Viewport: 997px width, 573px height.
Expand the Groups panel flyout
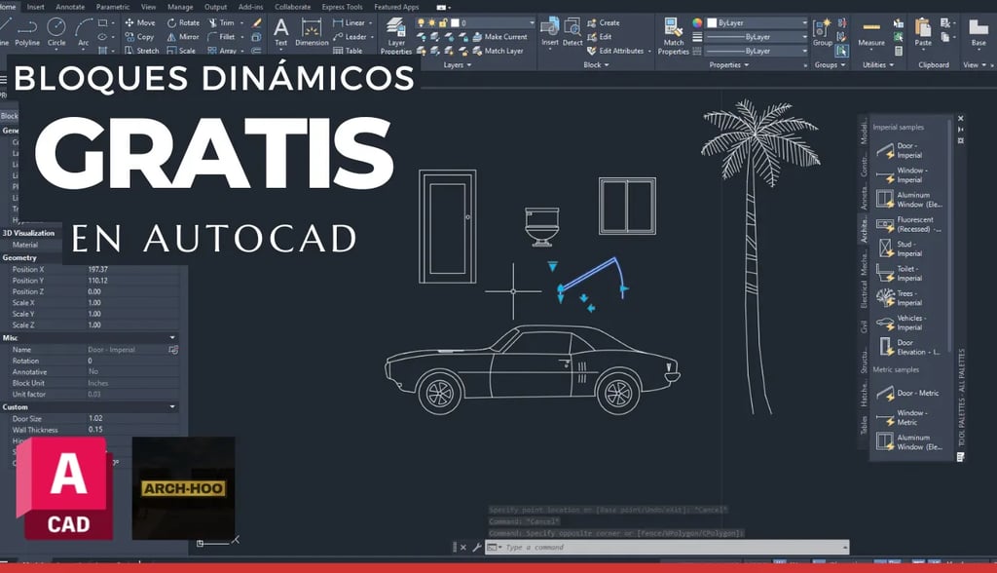(x=830, y=65)
